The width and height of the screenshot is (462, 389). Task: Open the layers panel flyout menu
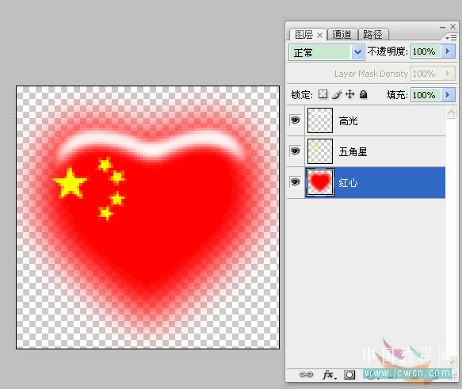tap(451, 38)
